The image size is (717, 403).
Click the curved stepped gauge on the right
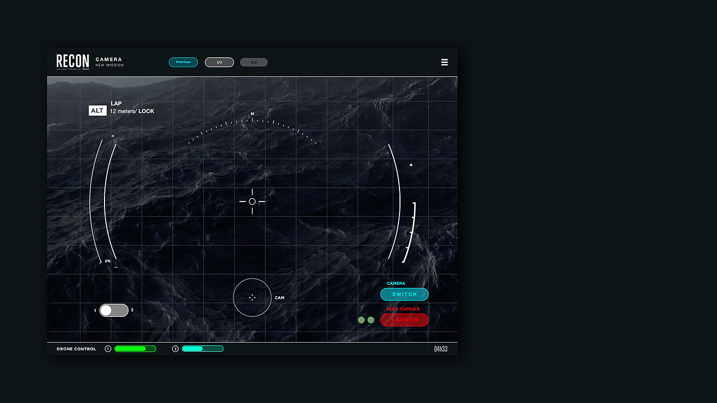(x=409, y=233)
